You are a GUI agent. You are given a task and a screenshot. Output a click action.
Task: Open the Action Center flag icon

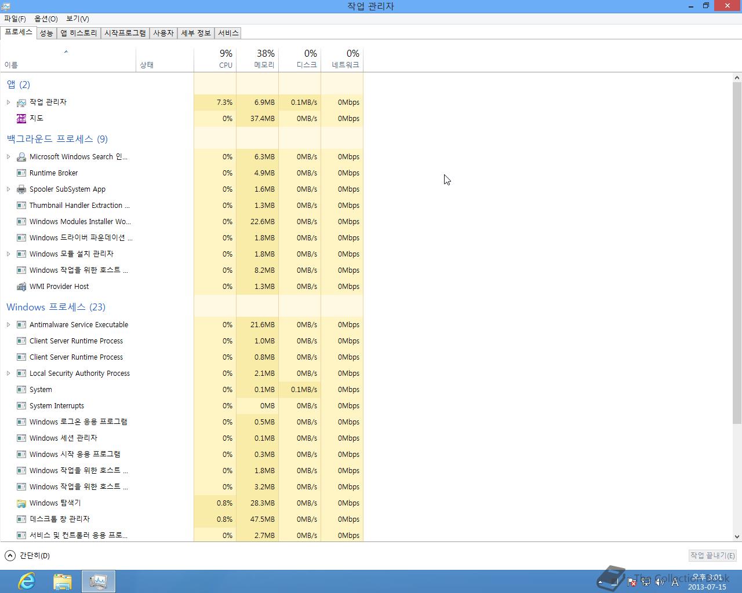632,582
